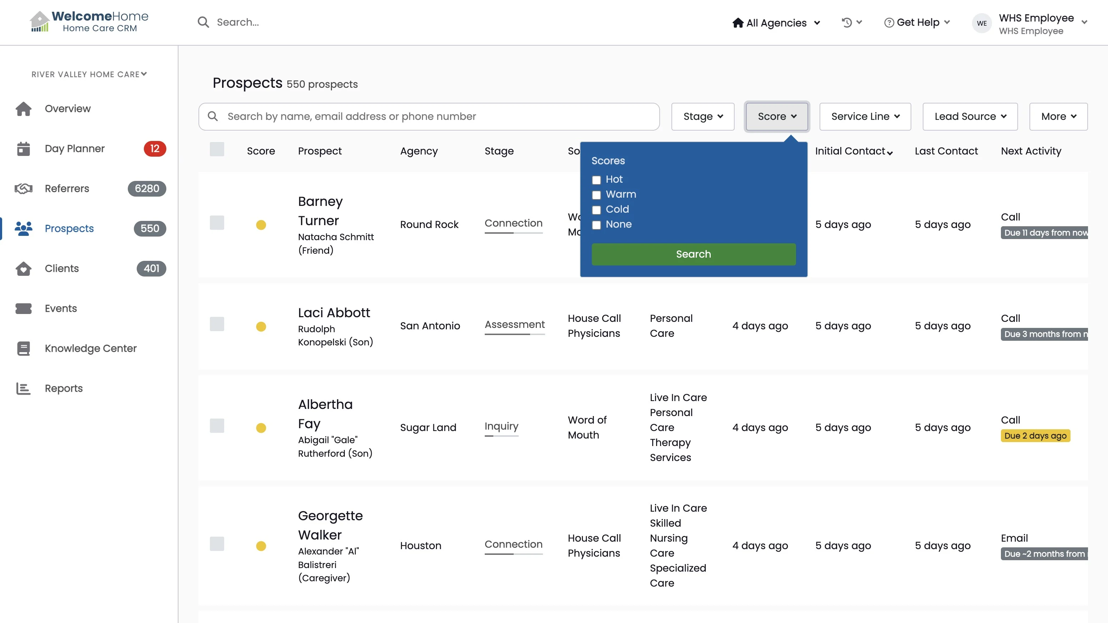Click the Events ticket icon
This screenshot has height=623, width=1108.
coord(23,309)
